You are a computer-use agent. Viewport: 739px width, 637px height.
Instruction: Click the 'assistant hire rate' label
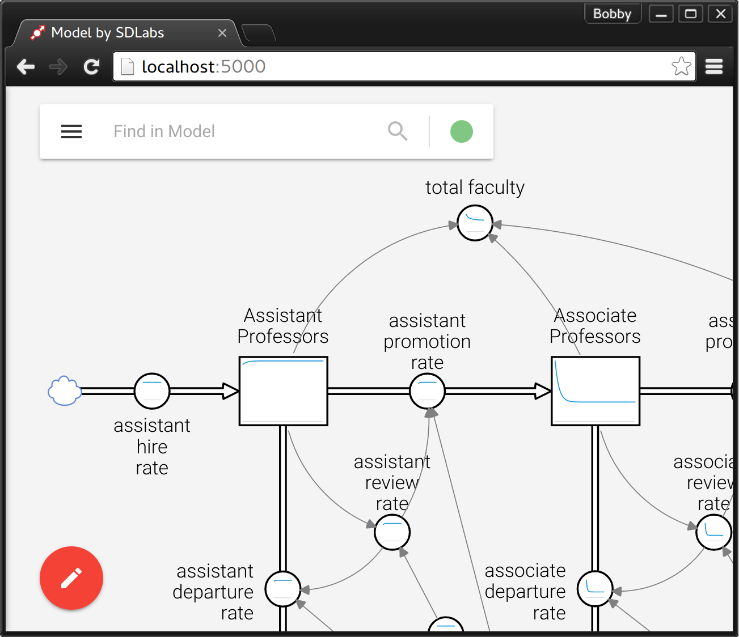click(x=152, y=447)
